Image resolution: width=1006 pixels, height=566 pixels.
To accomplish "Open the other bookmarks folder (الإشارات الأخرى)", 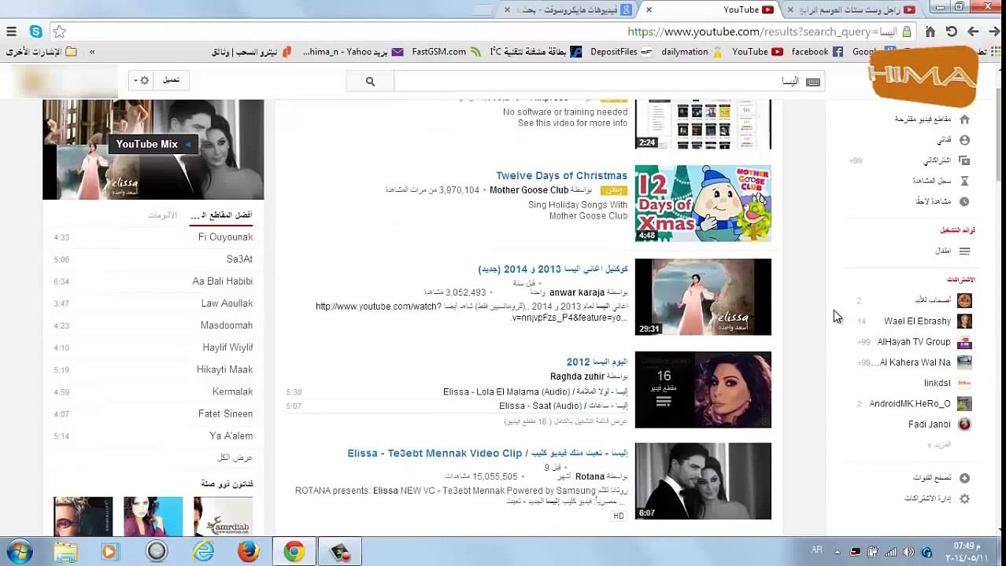I will (41, 52).
